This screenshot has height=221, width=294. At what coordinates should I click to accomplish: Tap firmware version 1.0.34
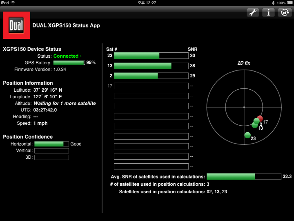(x=60, y=69)
